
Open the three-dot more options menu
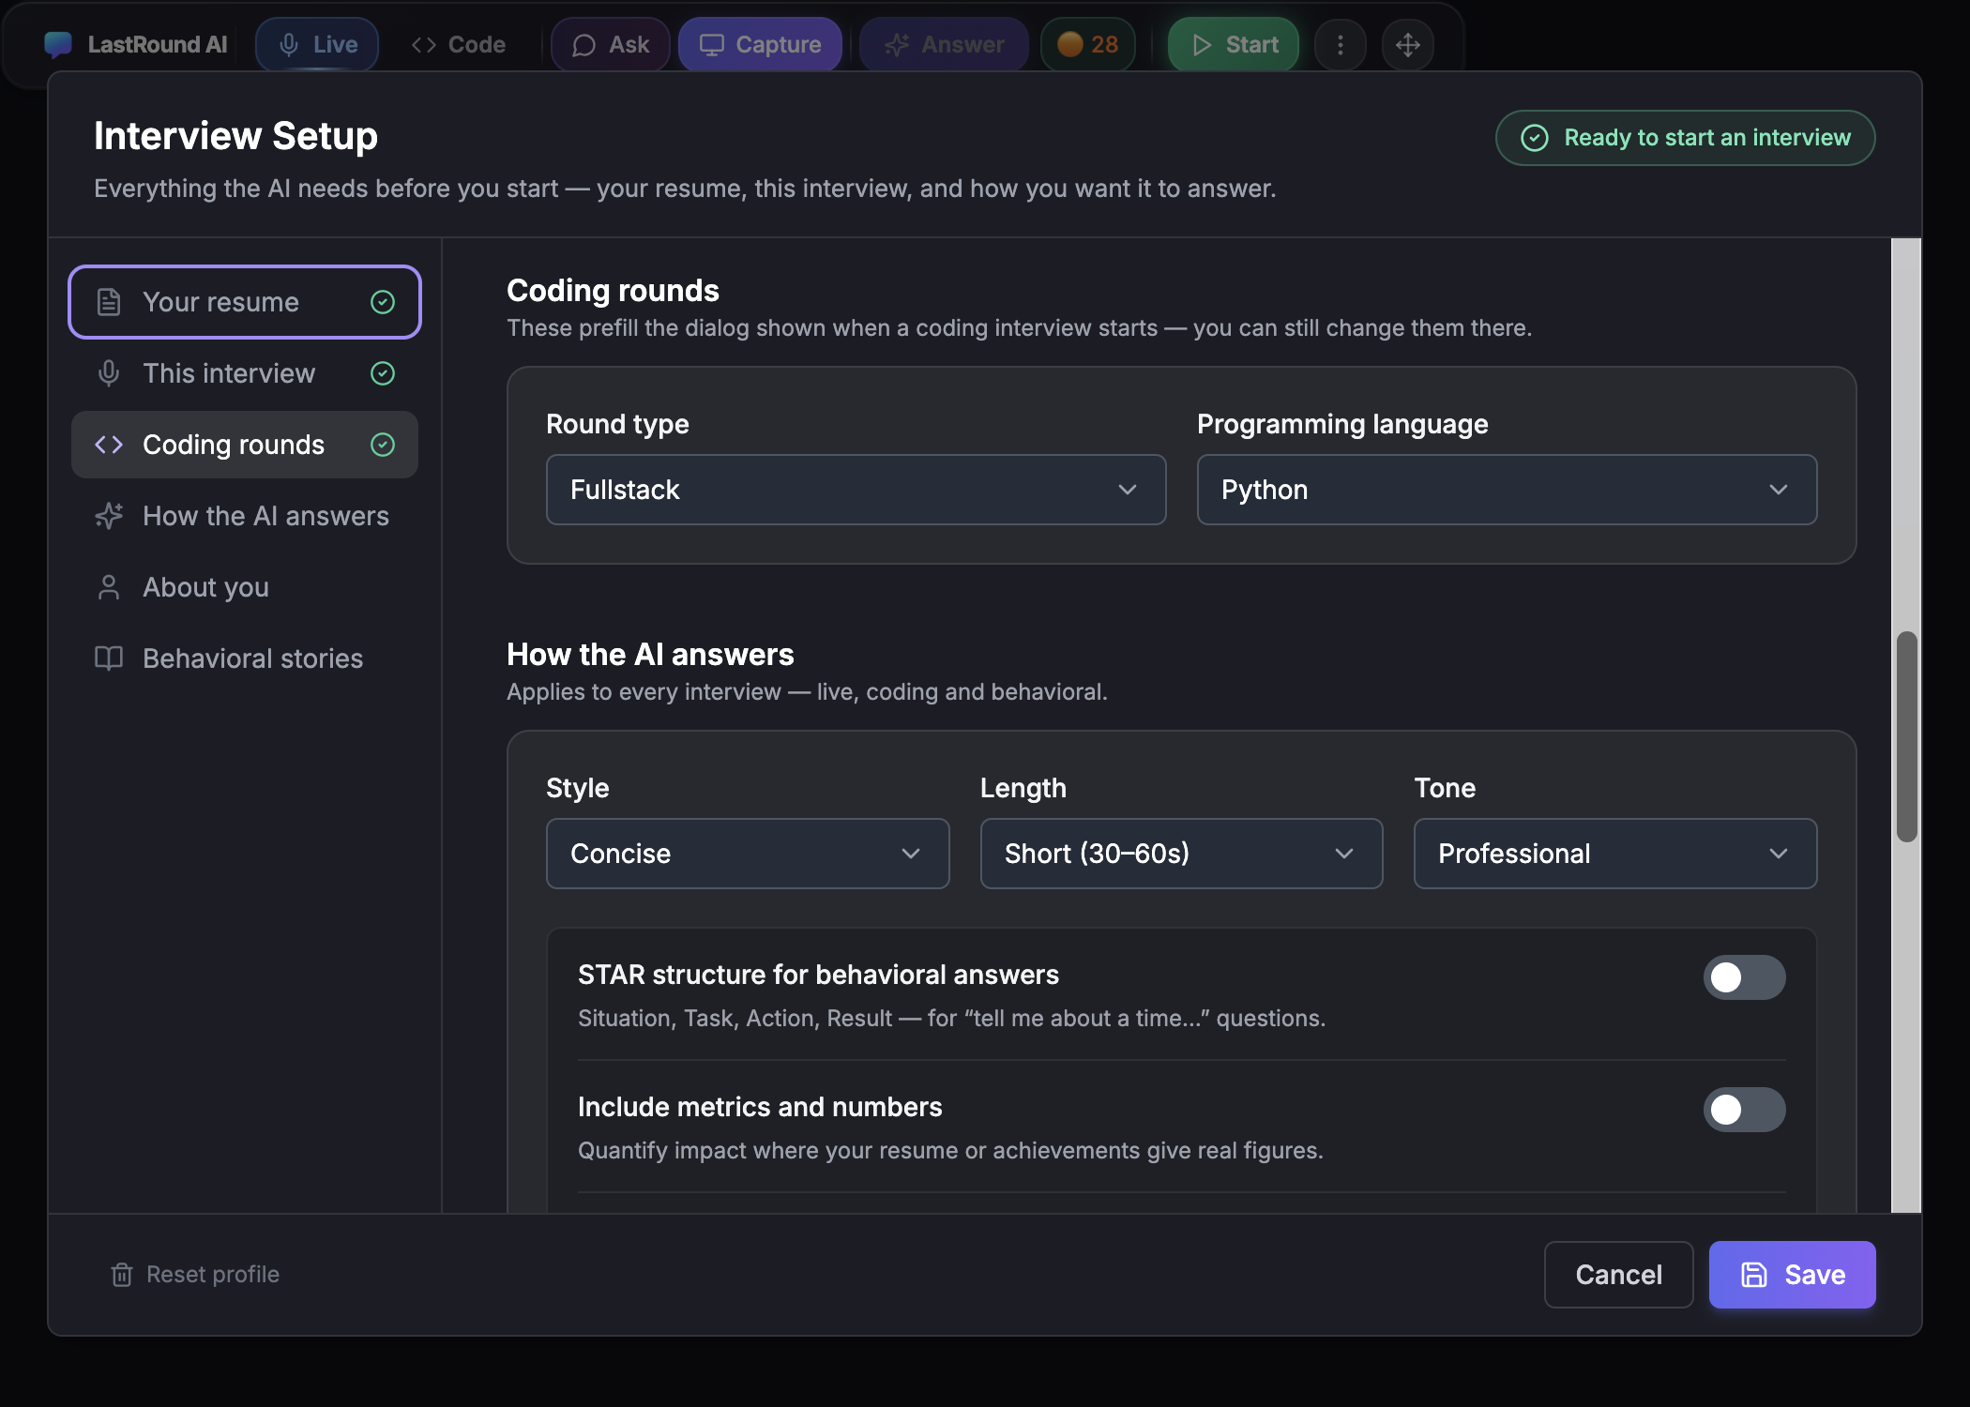[x=1341, y=44]
